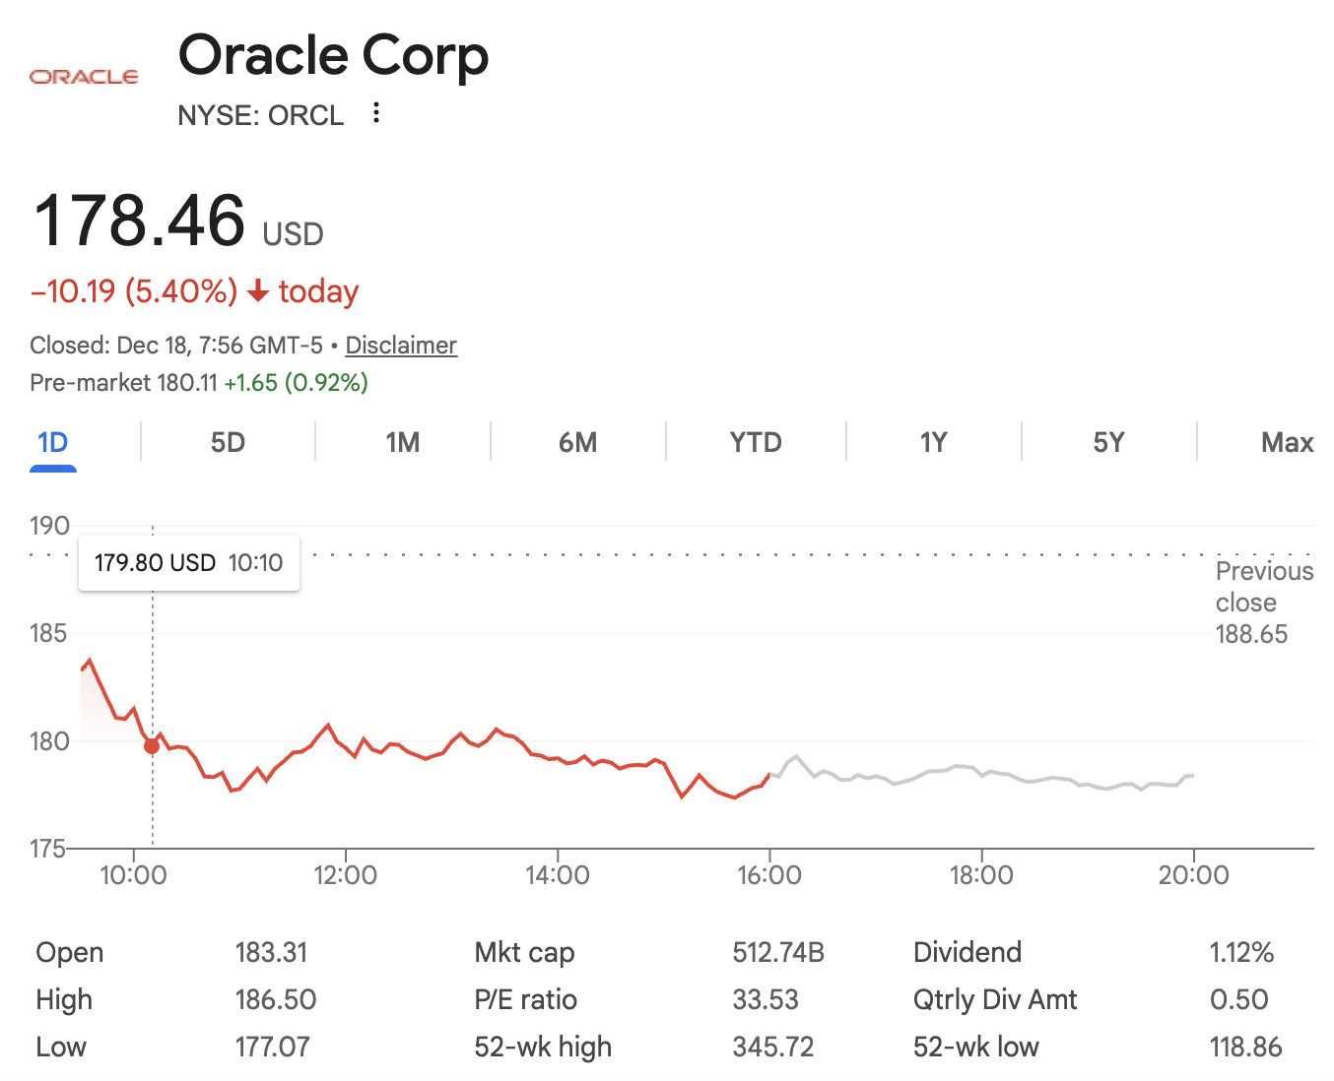Switch to the 5D chart tab
The height and width of the screenshot is (1081, 1334).
[x=228, y=443]
